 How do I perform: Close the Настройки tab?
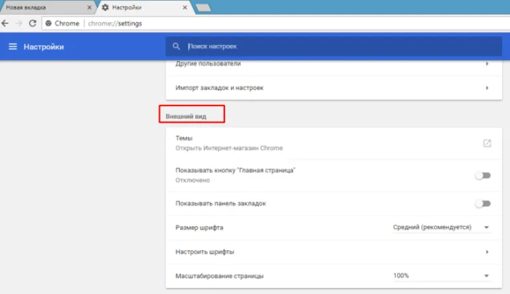pos(185,7)
